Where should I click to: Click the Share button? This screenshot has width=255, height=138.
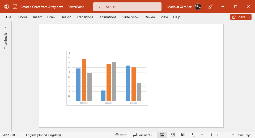point(239,17)
